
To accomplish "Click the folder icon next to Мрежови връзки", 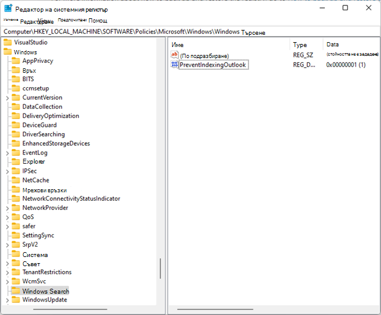I will tap(16, 190).
